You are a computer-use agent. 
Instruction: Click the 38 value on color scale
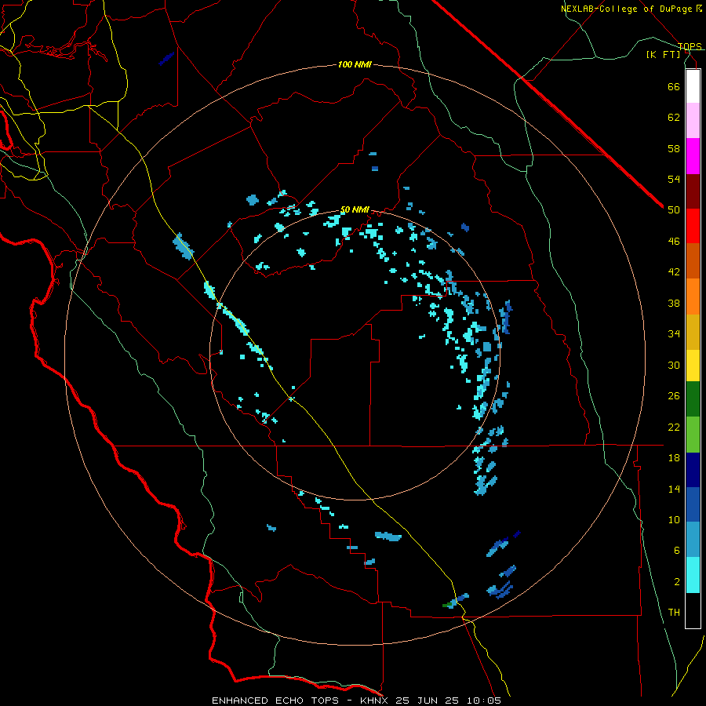click(674, 303)
